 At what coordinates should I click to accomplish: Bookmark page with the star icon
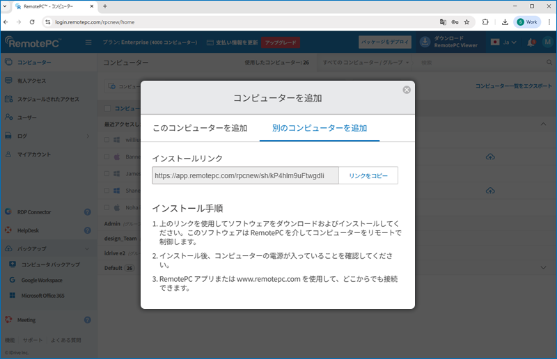(x=466, y=22)
